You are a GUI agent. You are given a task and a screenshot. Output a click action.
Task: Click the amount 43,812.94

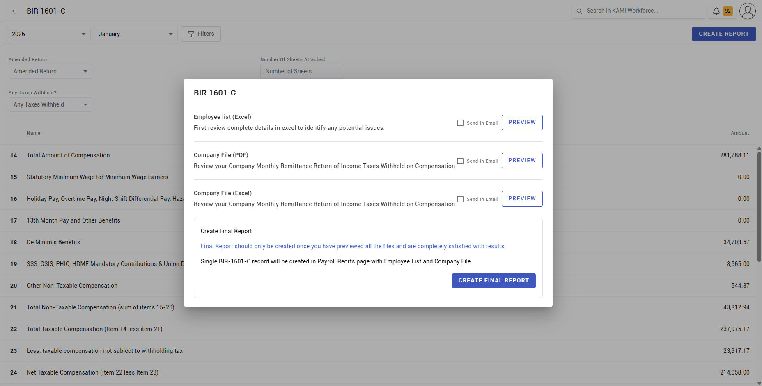pyautogui.click(x=736, y=307)
